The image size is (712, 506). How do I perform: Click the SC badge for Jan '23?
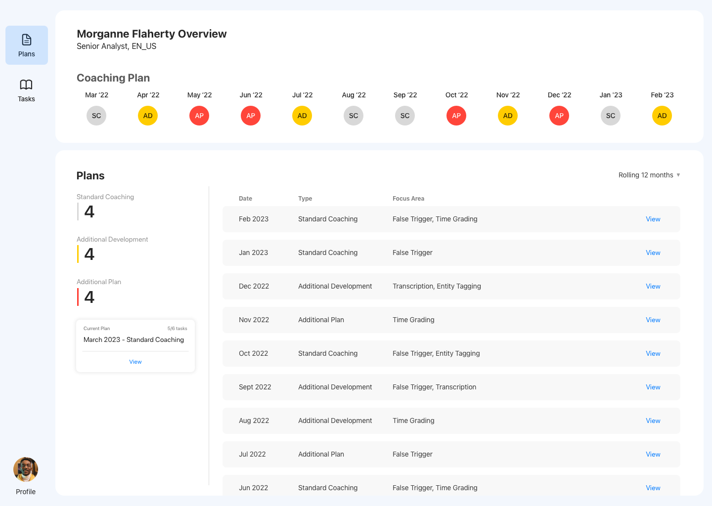click(611, 115)
